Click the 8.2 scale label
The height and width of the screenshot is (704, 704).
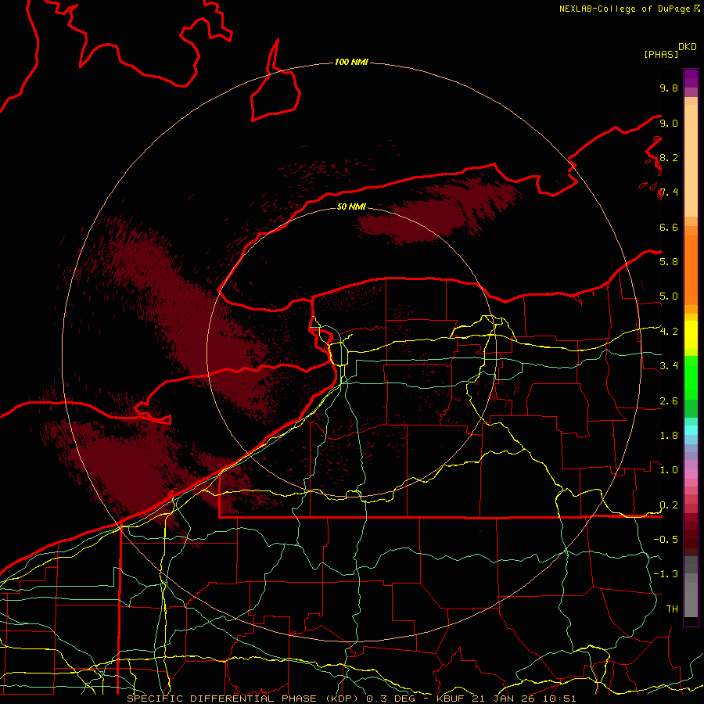(669, 157)
